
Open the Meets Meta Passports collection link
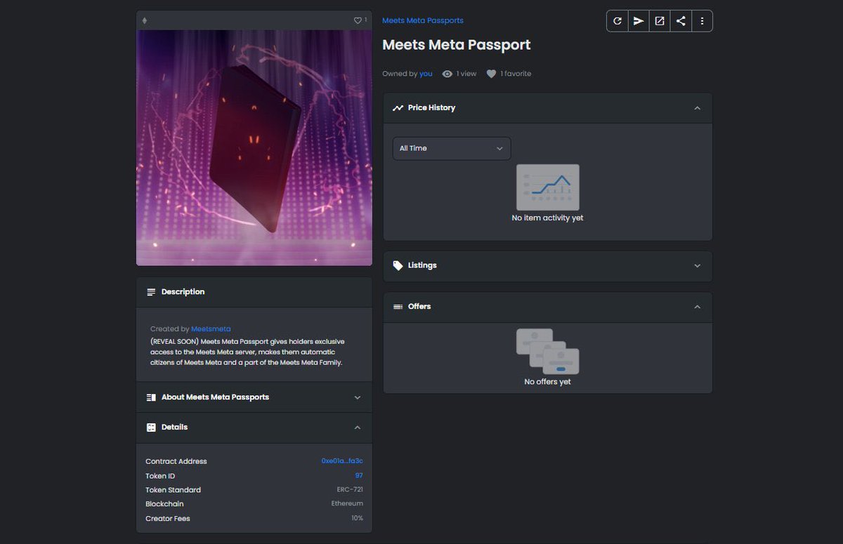[x=423, y=20]
